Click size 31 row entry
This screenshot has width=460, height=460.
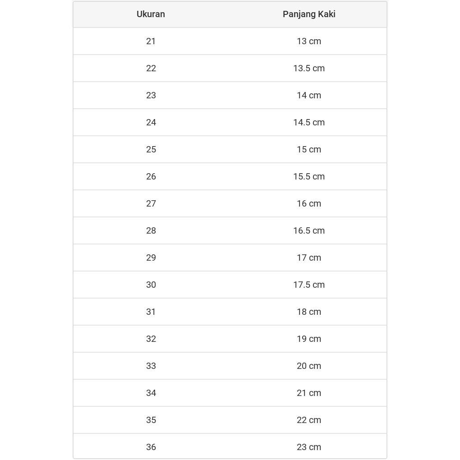pos(151,312)
